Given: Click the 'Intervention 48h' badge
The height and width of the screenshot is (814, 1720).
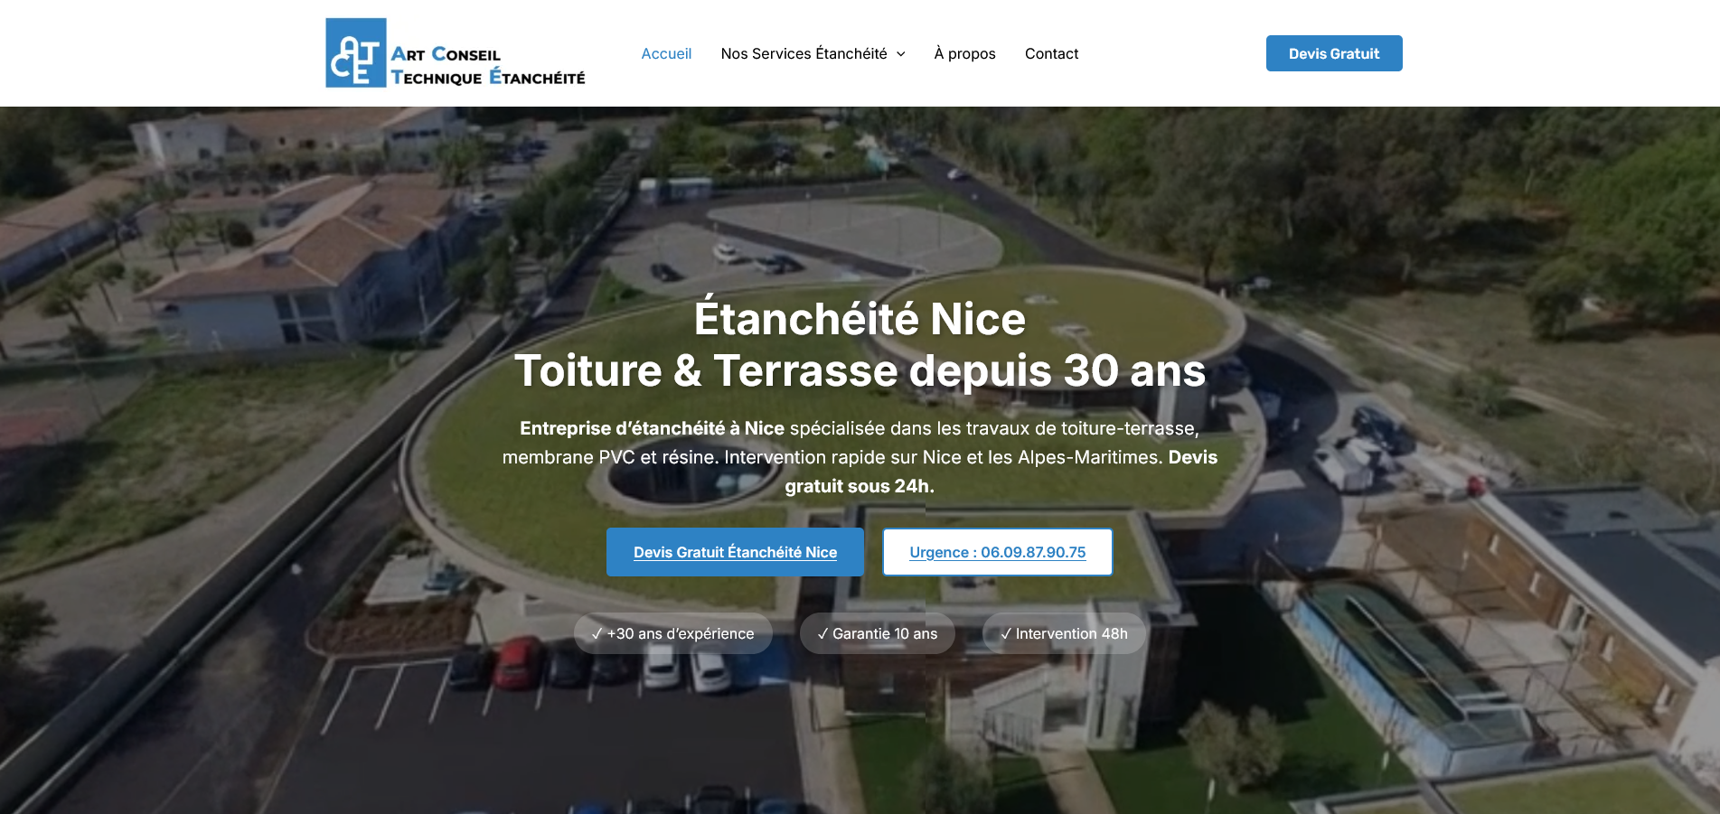Looking at the screenshot, I should 1064,633.
